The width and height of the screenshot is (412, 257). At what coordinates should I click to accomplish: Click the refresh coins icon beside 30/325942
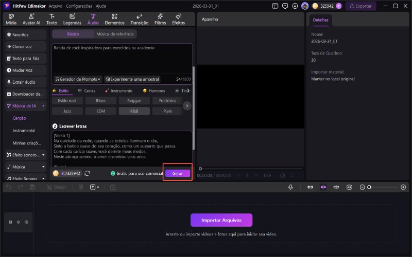pos(88,174)
